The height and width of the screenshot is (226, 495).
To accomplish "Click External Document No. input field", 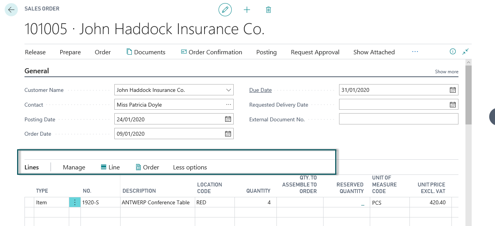I will click(x=399, y=119).
